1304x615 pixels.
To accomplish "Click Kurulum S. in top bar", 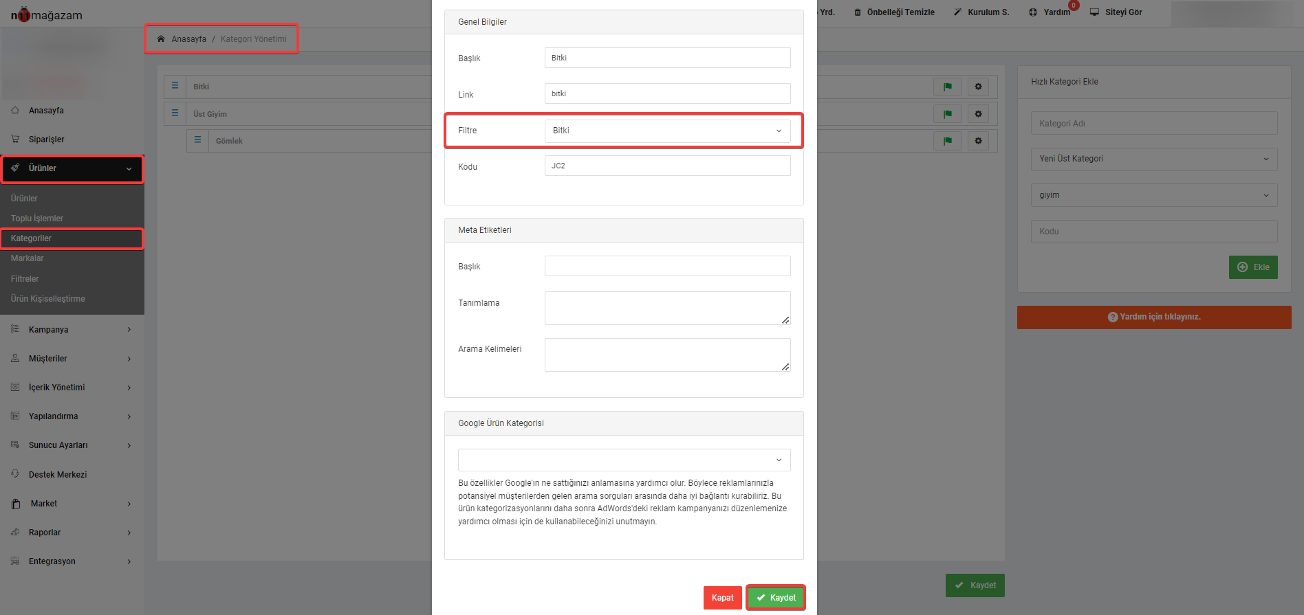I will (x=981, y=12).
